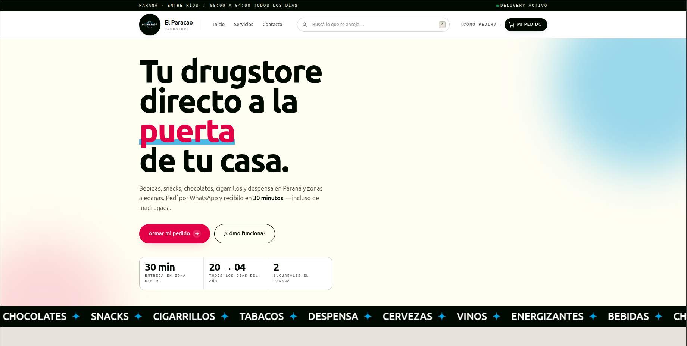Click the El Paracao drugstore logo
This screenshot has height=346, width=687.
pos(150,25)
